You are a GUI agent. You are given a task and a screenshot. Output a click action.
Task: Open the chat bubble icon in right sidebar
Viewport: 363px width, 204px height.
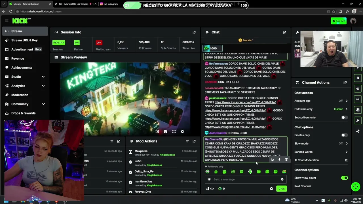358,89
